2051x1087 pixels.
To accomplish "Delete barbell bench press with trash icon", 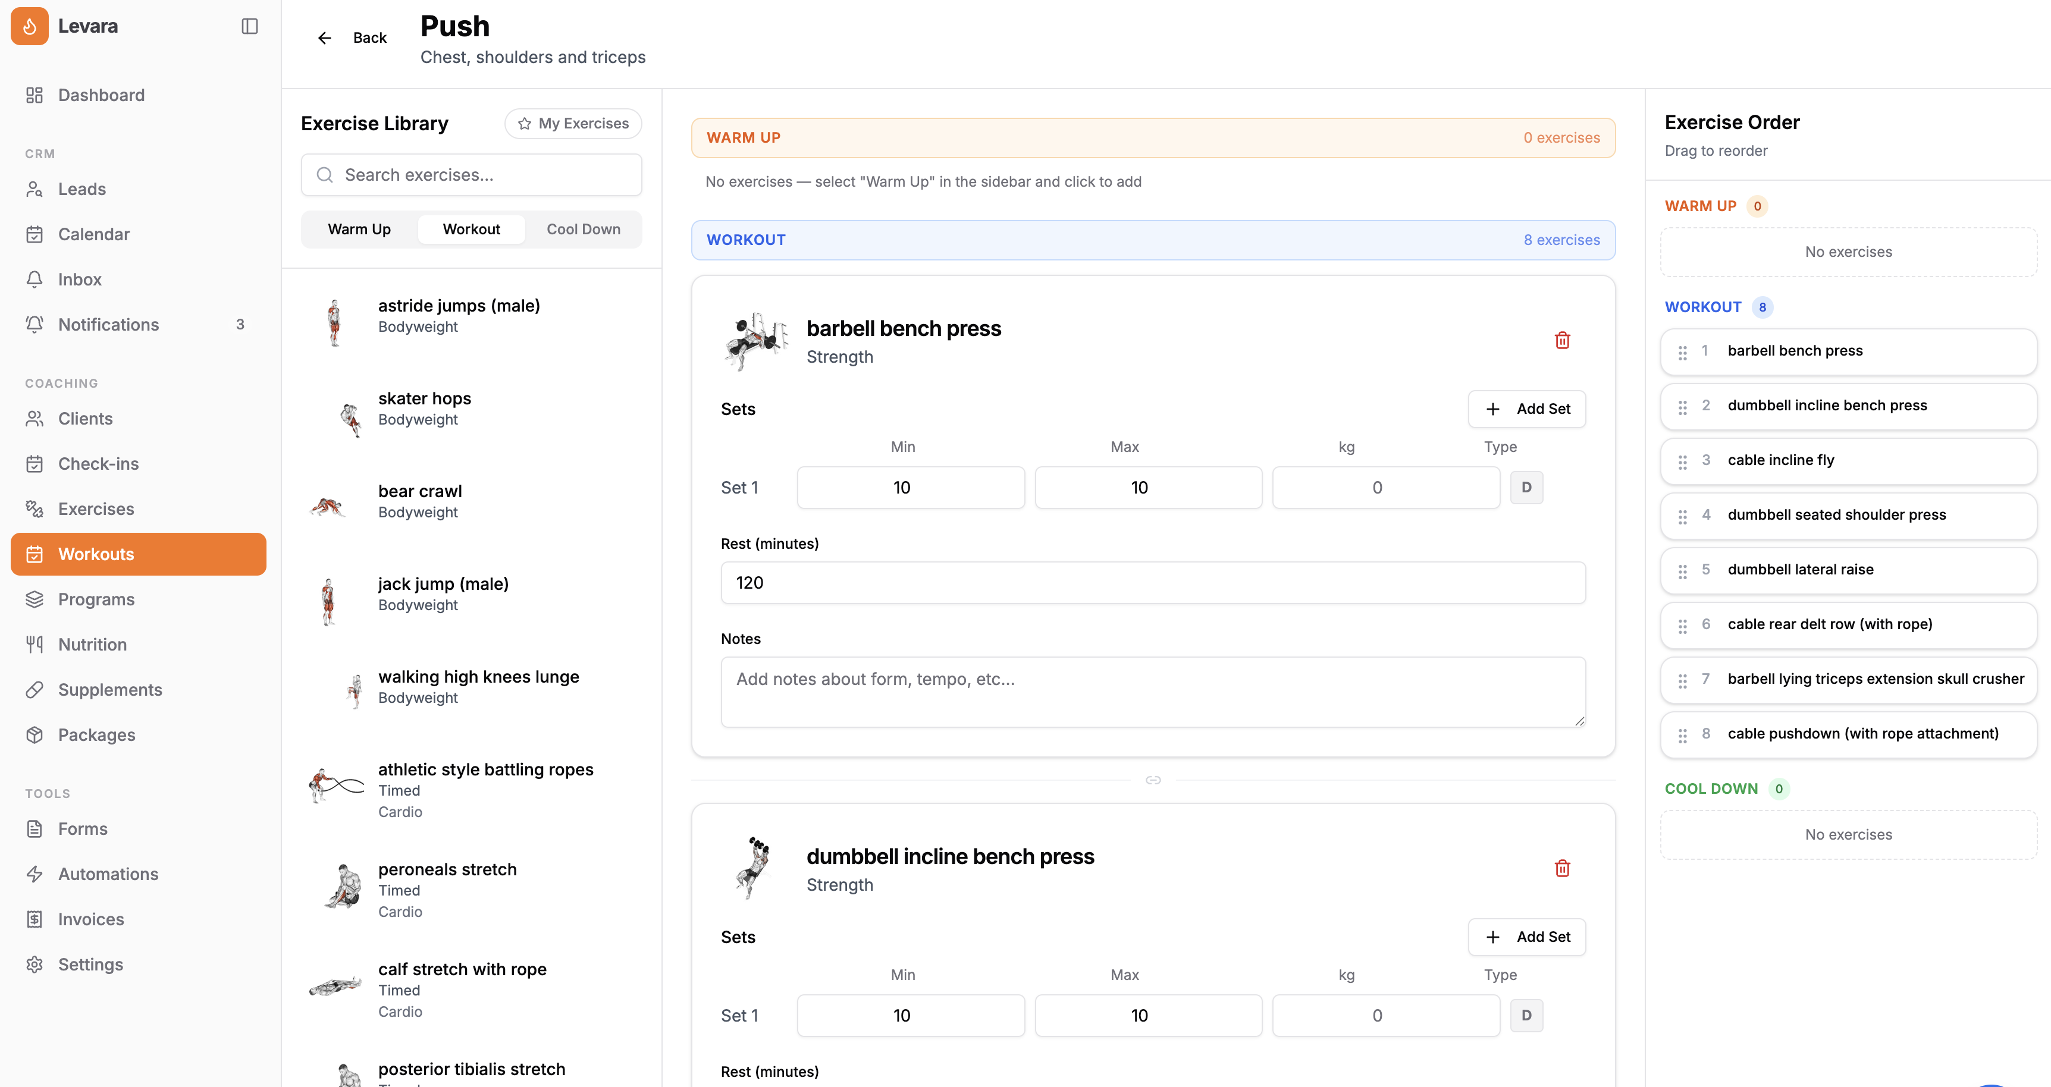I will point(1562,341).
